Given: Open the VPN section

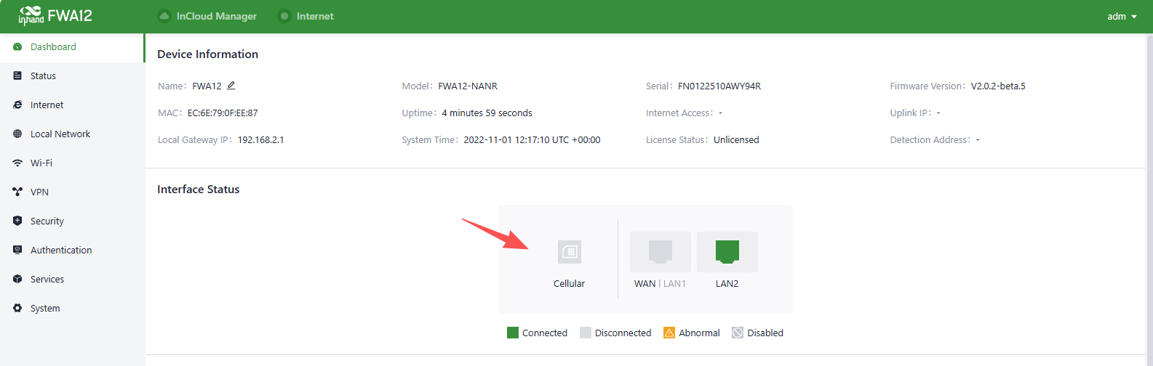Looking at the screenshot, I should 39,192.
